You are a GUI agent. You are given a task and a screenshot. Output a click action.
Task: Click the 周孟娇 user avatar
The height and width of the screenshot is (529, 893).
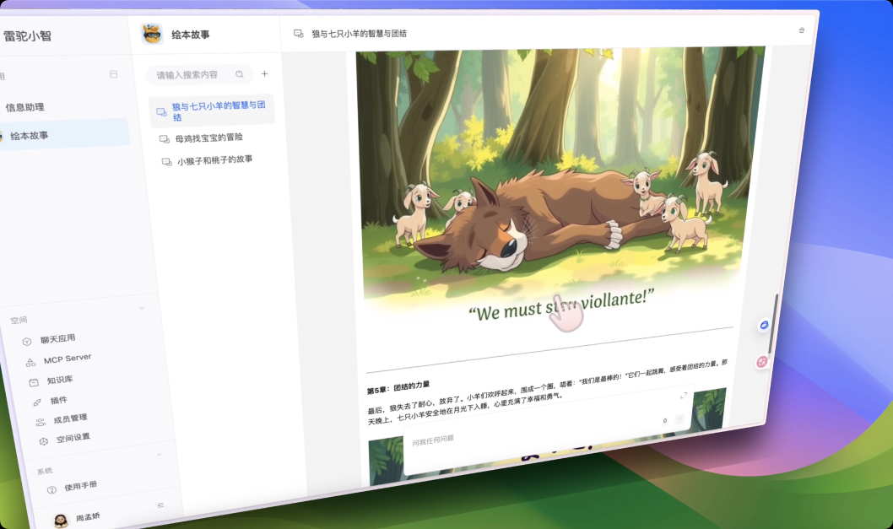[x=61, y=521]
